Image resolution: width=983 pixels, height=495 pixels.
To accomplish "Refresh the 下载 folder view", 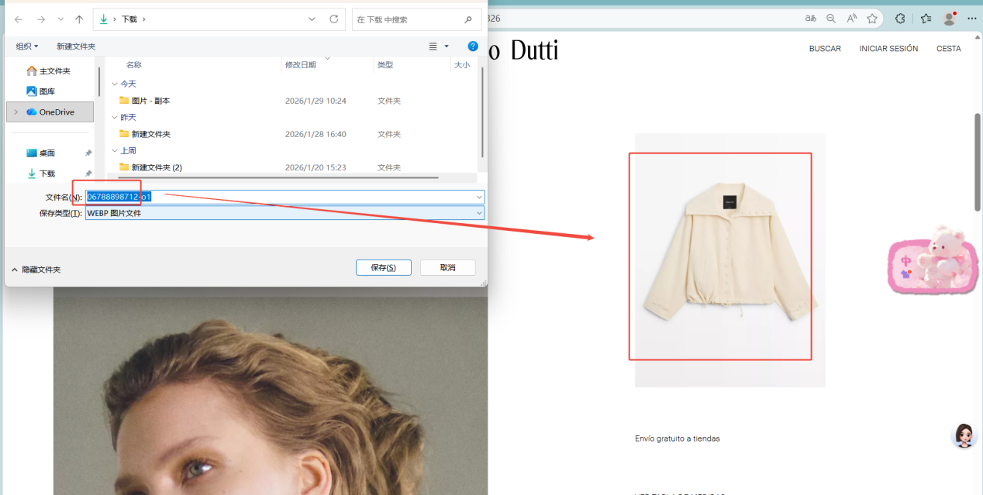I will coord(334,19).
